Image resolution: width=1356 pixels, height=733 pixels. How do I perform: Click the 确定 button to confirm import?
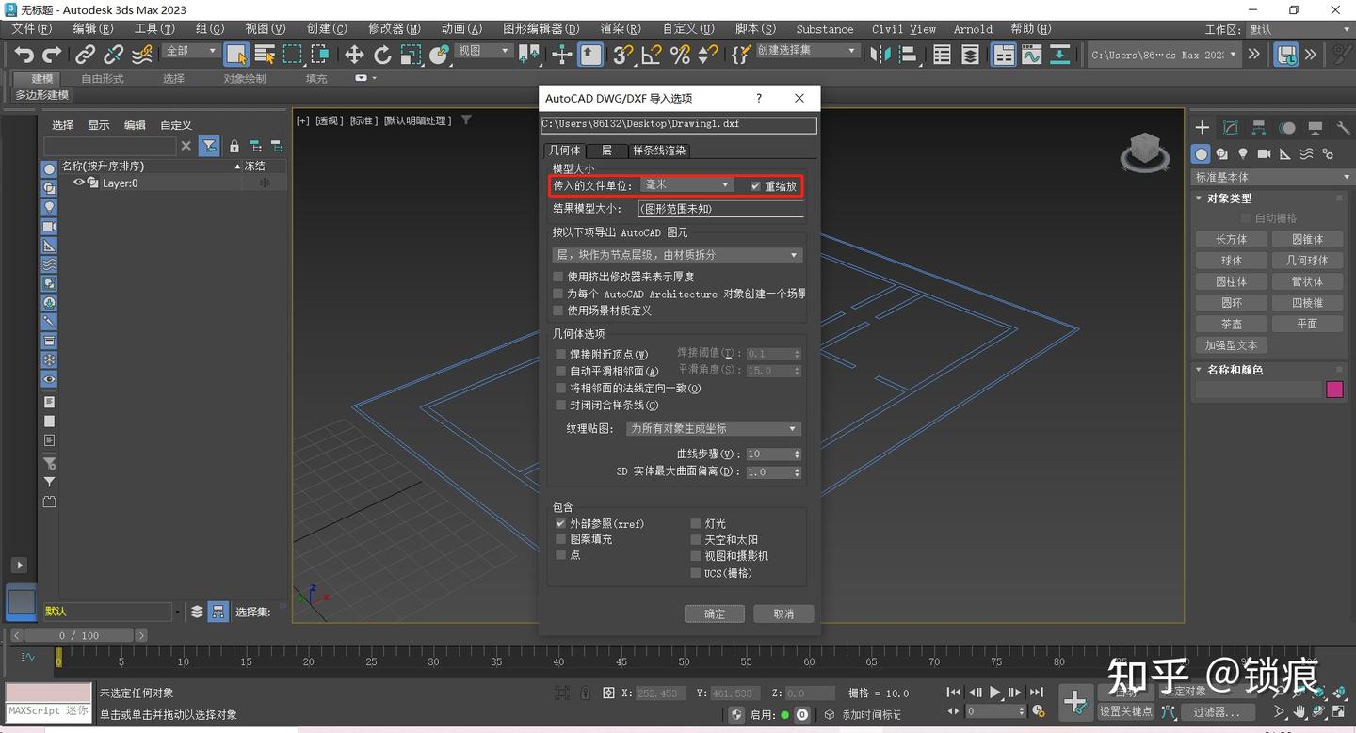[714, 613]
